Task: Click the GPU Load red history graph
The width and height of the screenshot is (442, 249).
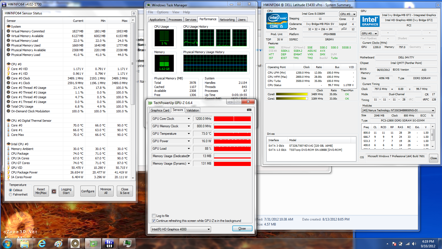Action: pyautogui.click(x=232, y=149)
